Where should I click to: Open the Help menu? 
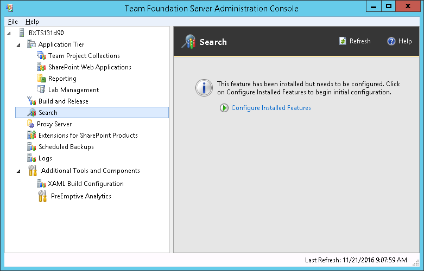tap(32, 22)
